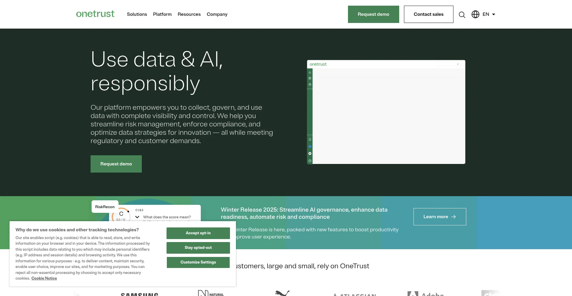
Task: Click Learn more about Winter Release
Action: (x=440, y=217)
